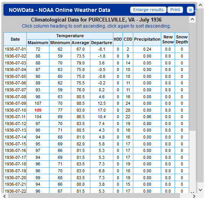Select the date cell 1936-07-13
The width and height of the screenshot is (206, 198).
tap(15, 130)
